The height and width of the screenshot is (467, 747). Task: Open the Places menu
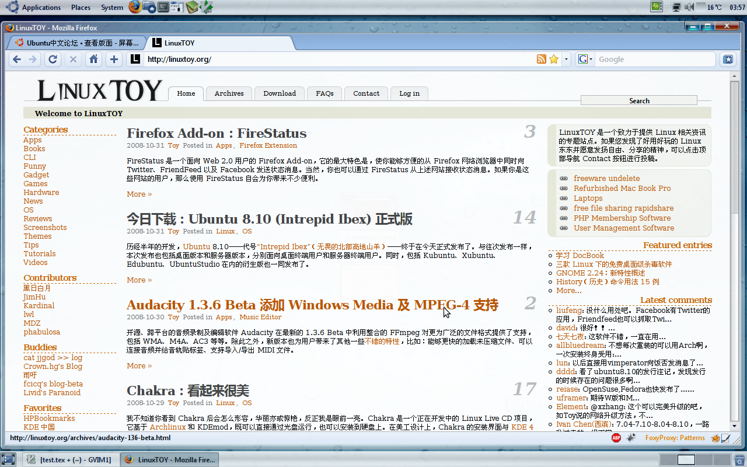[81, 7]
